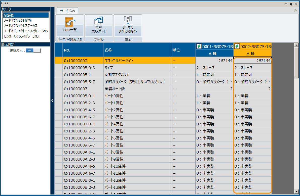Open the dropdown arrow under CDO一覧

(69, 35)
